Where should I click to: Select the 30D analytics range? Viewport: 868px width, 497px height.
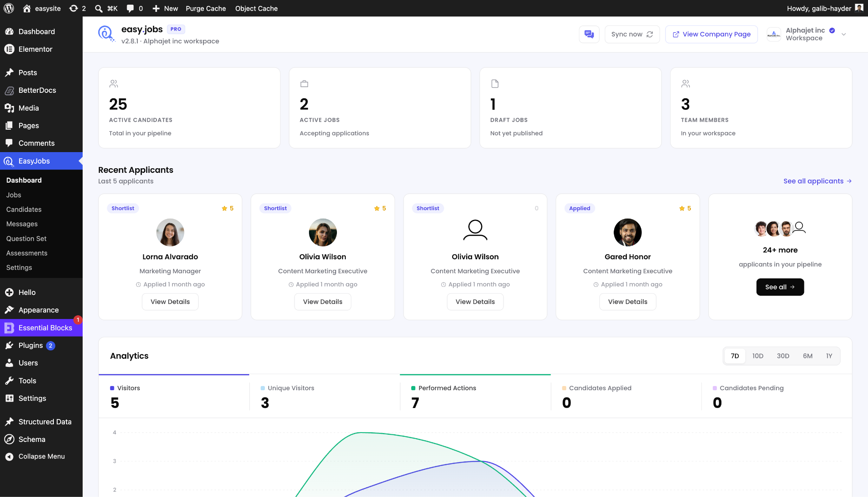[x=783, y=356]
